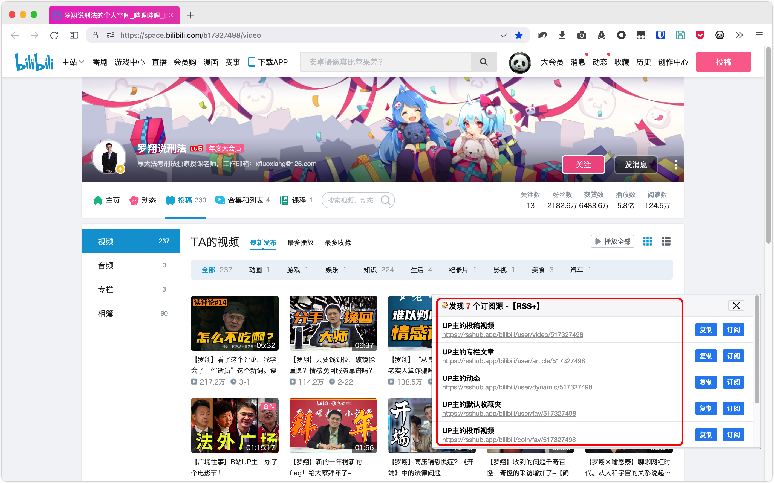Open the Pocket extension icon
The image size is (774, 483).
click(700, 35)
